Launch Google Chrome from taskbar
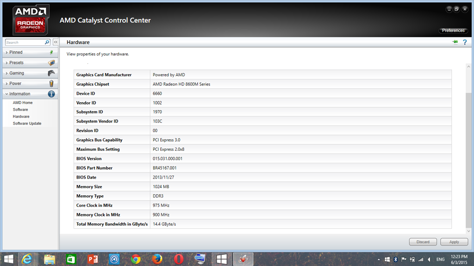 tap(136, 260)
